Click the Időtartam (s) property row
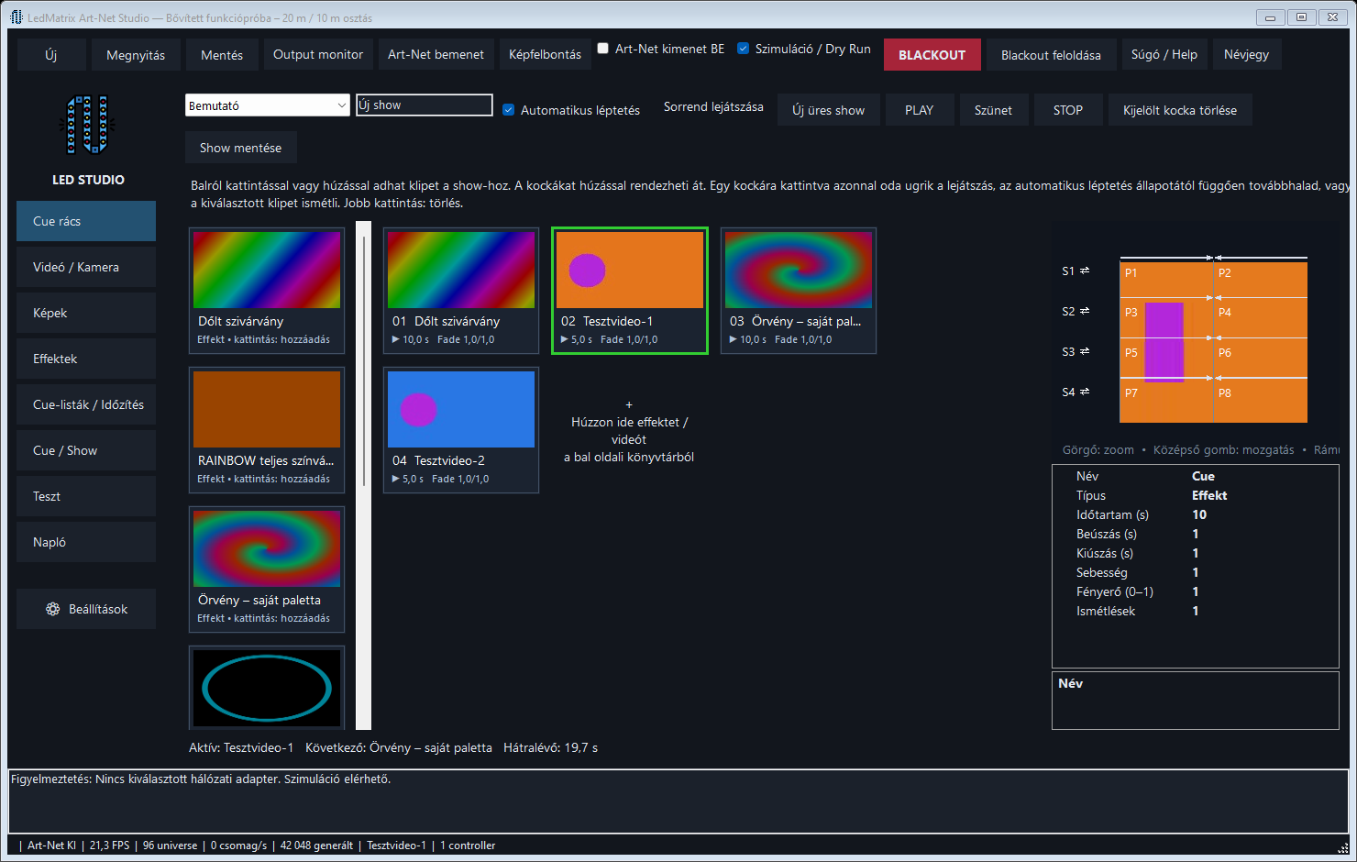This screenshot has width=1357, height=862. [x=1196, y=514]
